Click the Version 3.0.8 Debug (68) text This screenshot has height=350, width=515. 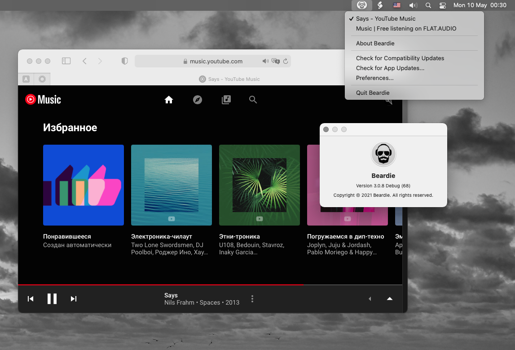coord(383,186)
